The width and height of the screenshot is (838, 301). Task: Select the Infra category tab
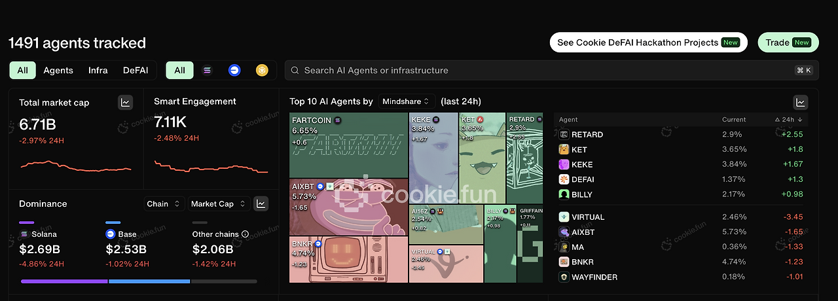click(98, 70)
